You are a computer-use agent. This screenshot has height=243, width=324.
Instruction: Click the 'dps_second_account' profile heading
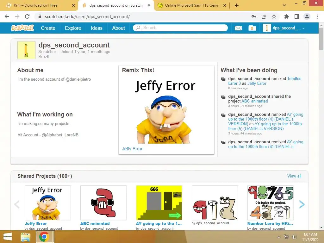tap(74, 45)
